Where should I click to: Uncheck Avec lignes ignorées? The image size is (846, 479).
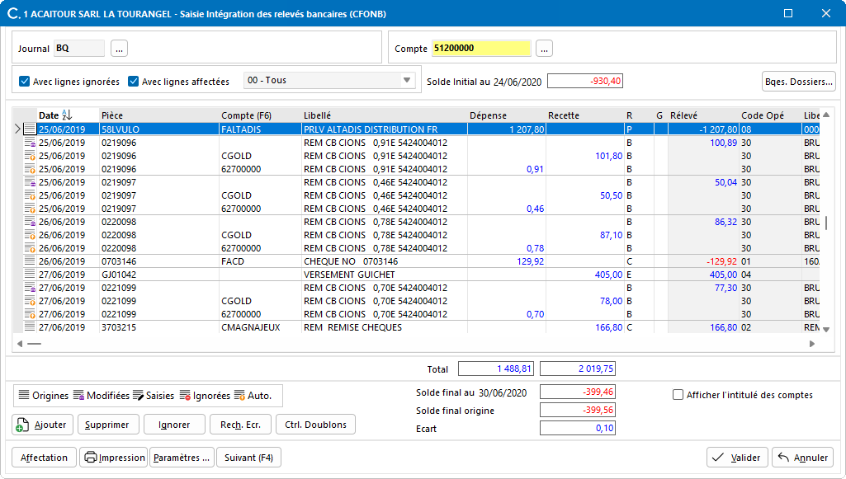tap(24, 82)
